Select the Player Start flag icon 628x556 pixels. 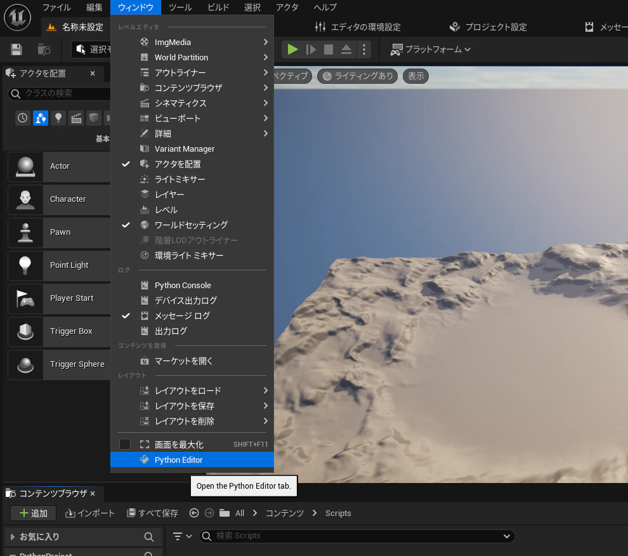[25, 299]
